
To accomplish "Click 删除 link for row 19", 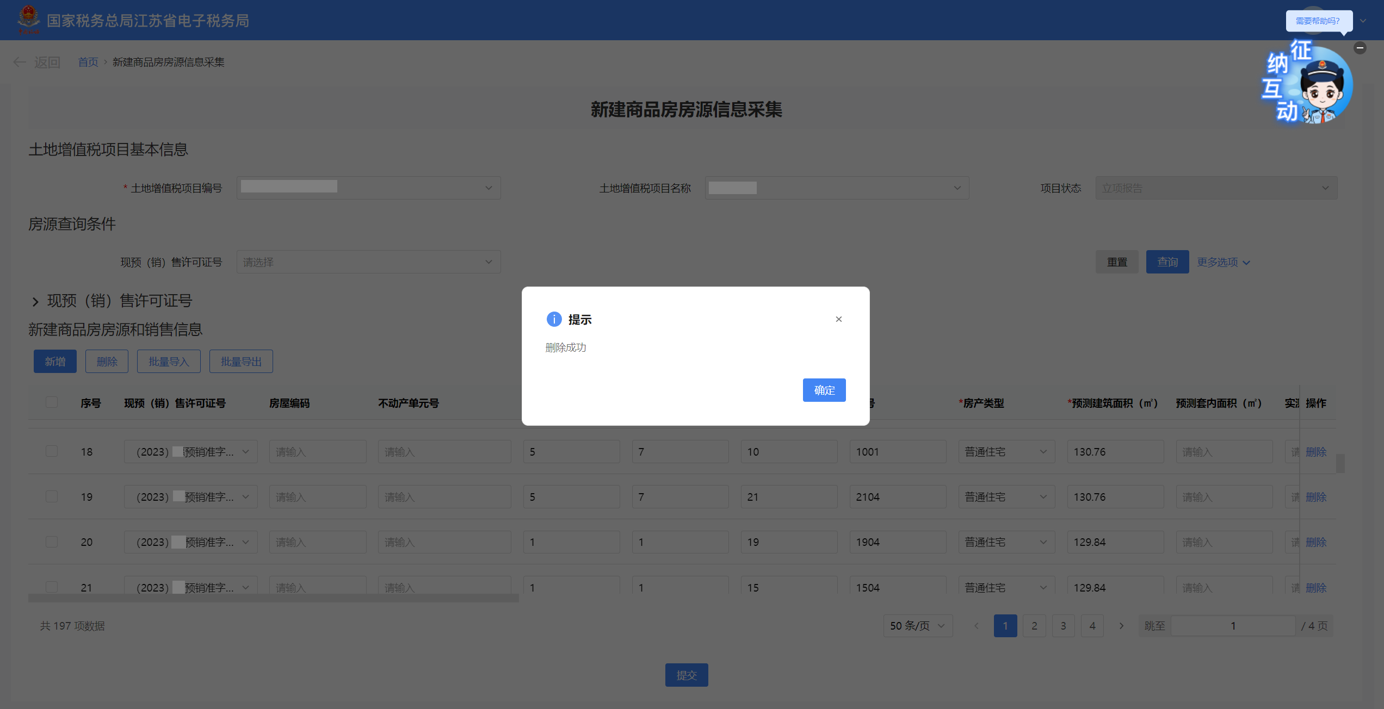I will pyautogui.click(x=1315, y=497).
